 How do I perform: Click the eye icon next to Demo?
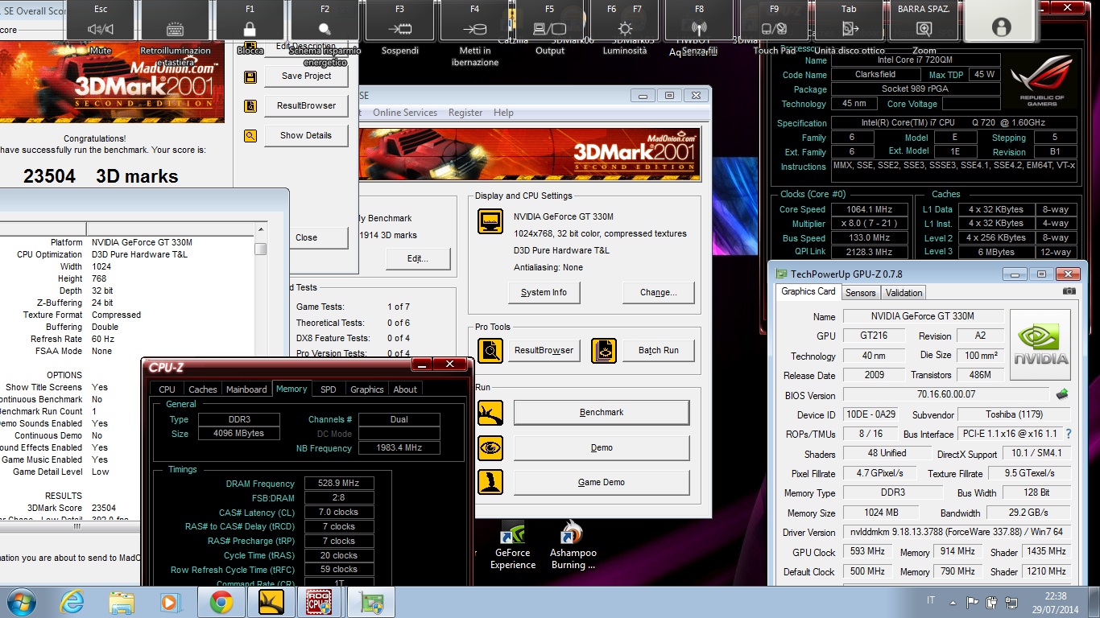click(490, 447)
